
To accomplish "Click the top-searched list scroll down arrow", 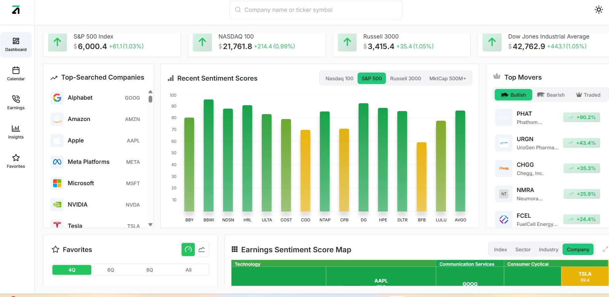I will pyautogui.click(x=150, y=225).
